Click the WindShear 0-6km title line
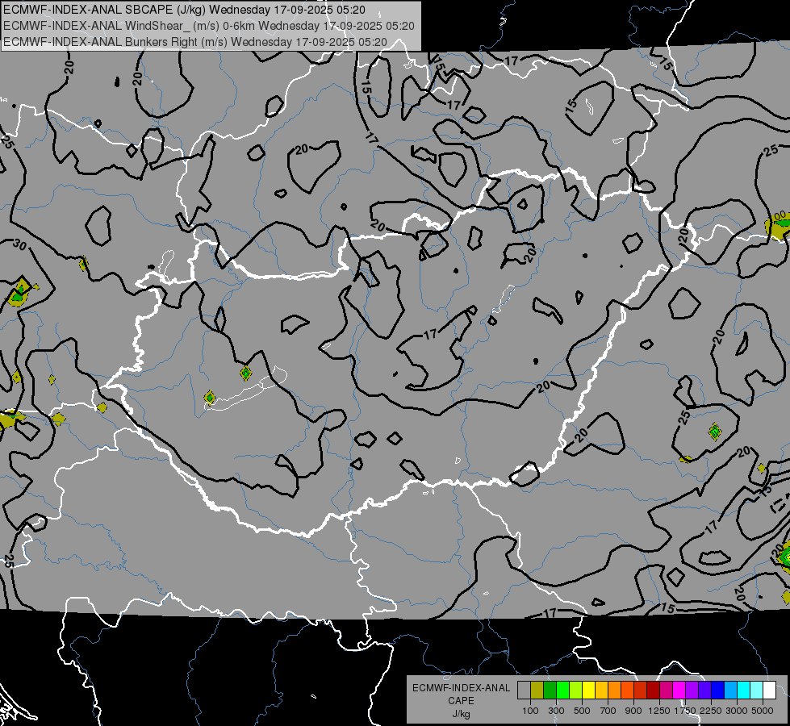 pyautogui.click(x=208, y=26)
